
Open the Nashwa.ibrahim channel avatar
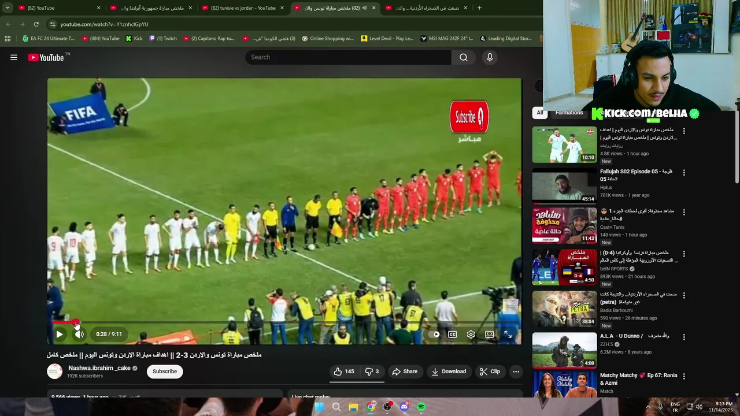55,372
